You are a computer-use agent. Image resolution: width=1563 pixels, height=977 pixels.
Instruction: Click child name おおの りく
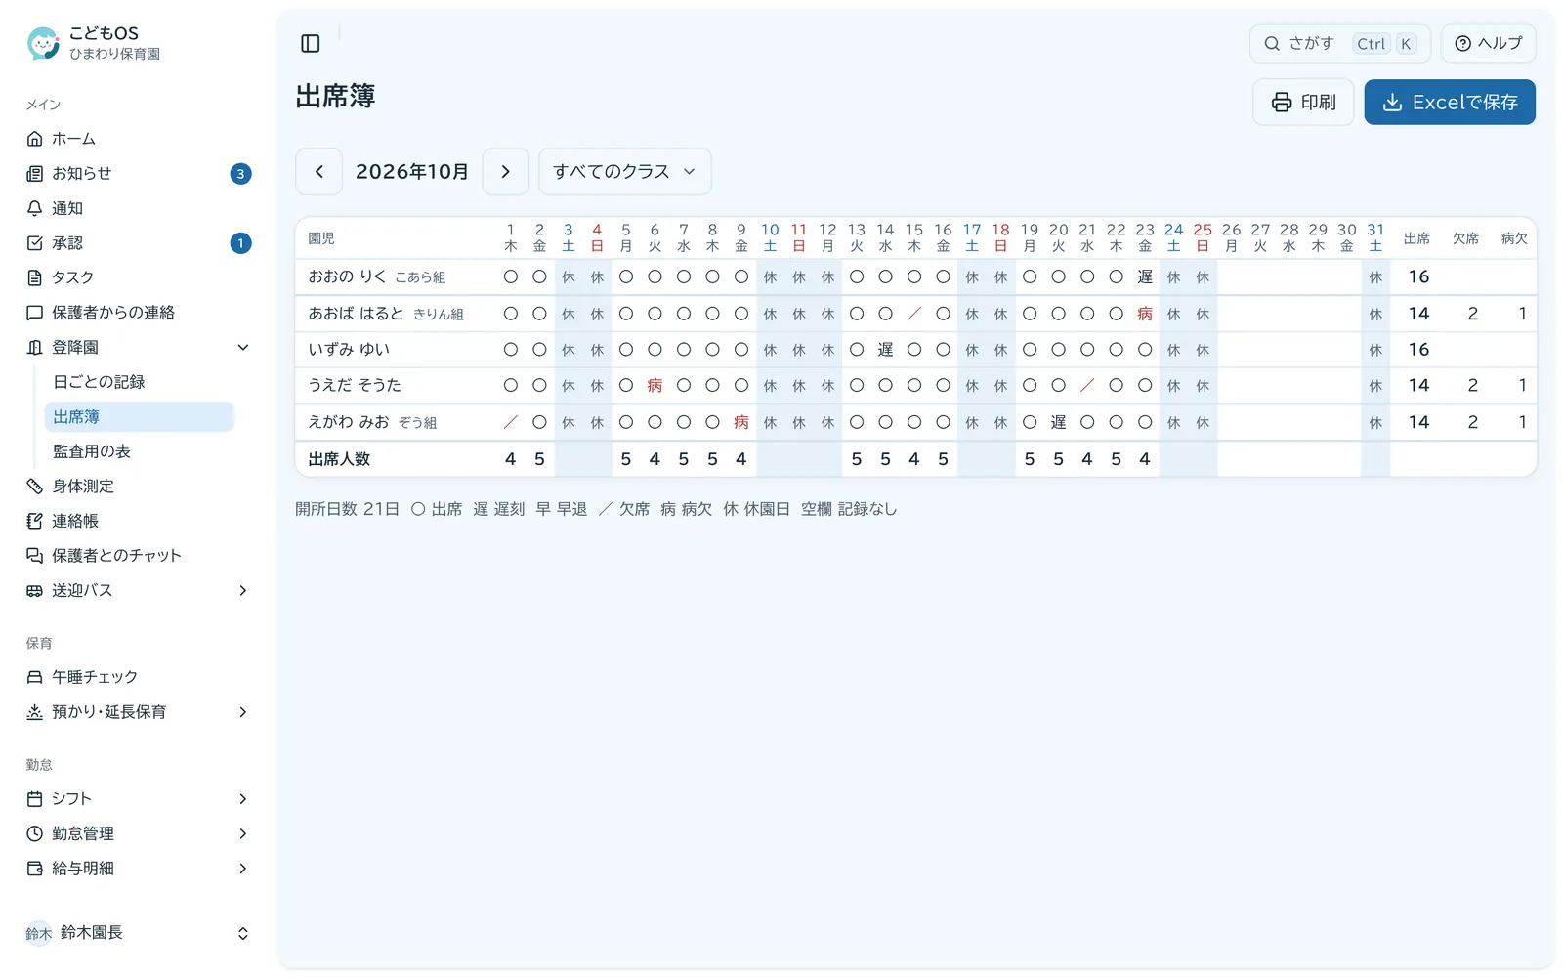(348, 276)
